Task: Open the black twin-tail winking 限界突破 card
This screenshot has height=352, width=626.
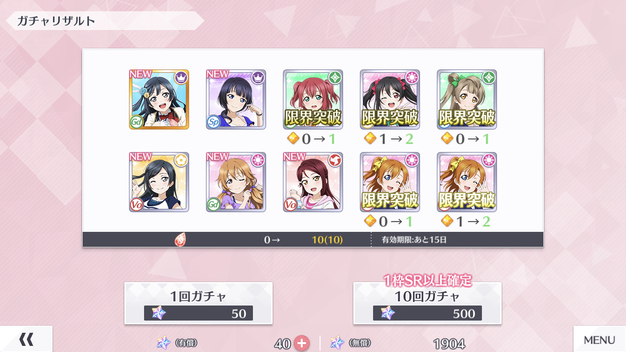Action: 390,99
